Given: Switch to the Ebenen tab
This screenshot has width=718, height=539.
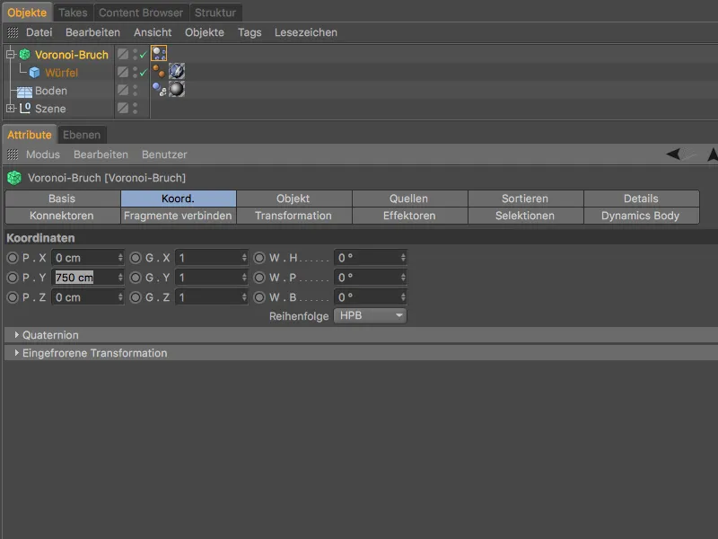Looking at the screenshot, I should [82, 136].
